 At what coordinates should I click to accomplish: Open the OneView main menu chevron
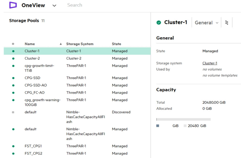(54, 6)
